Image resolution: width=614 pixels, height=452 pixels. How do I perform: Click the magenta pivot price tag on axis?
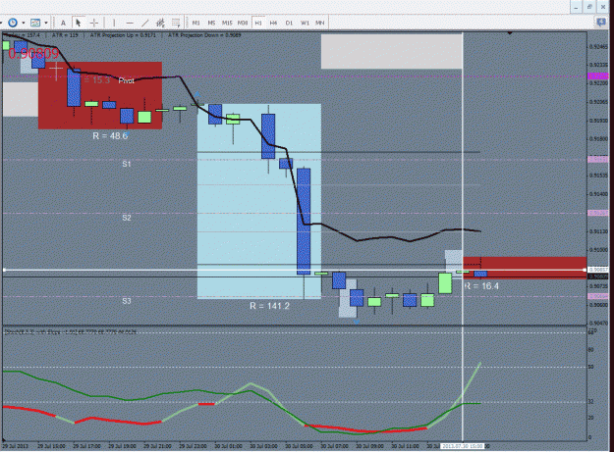(598, 75)
